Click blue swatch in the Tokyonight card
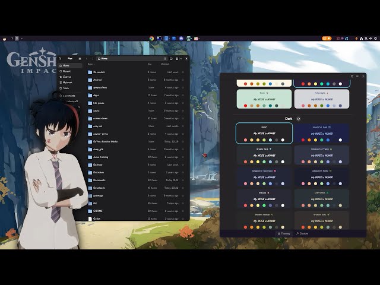380x285 pixels. [x=328, y=106]
